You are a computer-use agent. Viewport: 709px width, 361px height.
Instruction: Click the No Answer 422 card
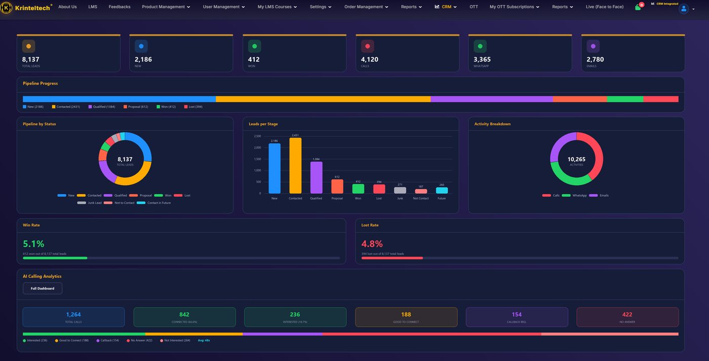pos(627,317)
